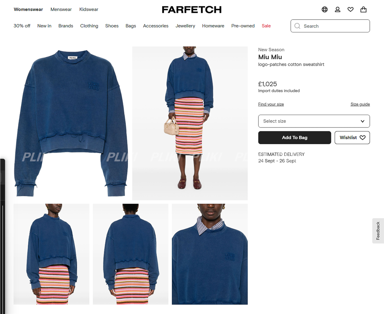This screenshot has width=384, height=314.
Task: Open the shopping bag icon
Action: 363,10
